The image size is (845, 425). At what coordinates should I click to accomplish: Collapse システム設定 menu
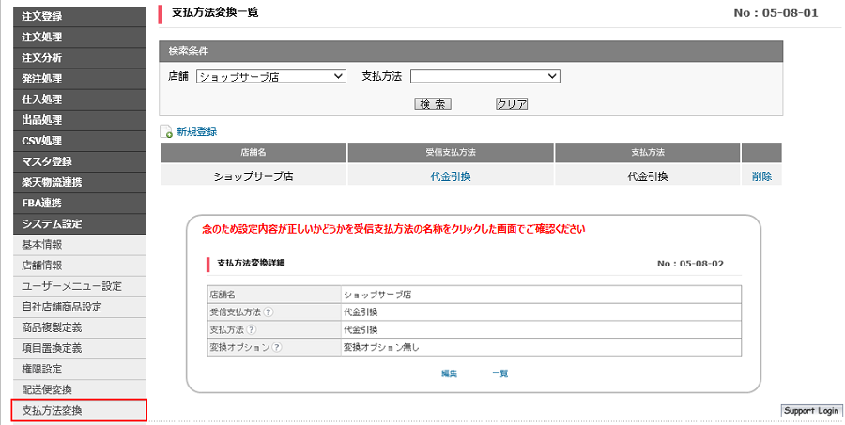pyautogui.click(x=80, y=223)
